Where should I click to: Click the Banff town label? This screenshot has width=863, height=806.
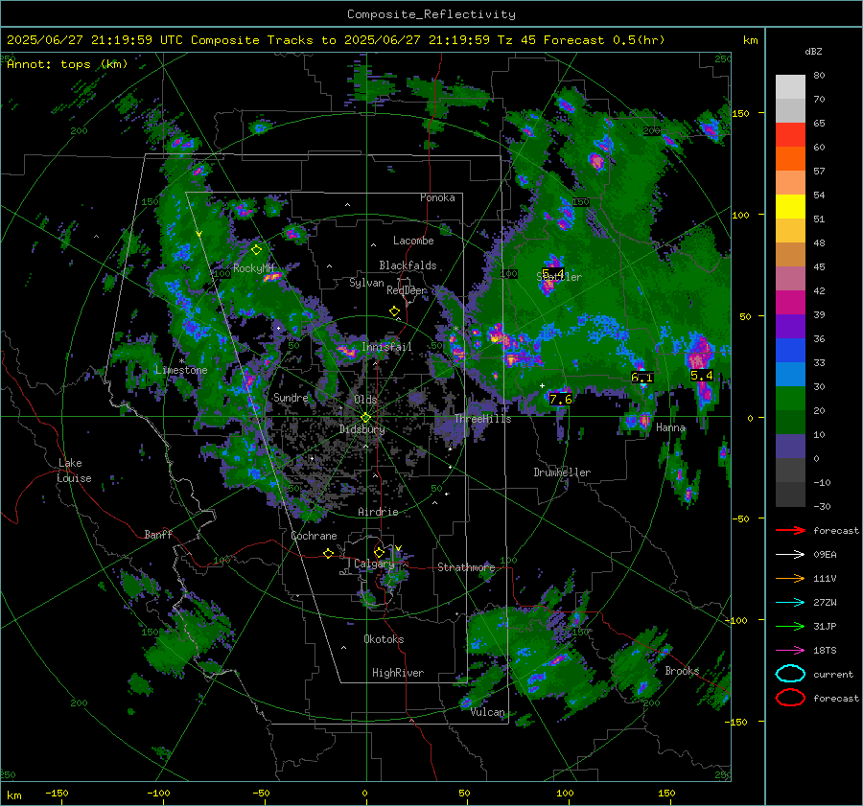(x=158, y=534)
